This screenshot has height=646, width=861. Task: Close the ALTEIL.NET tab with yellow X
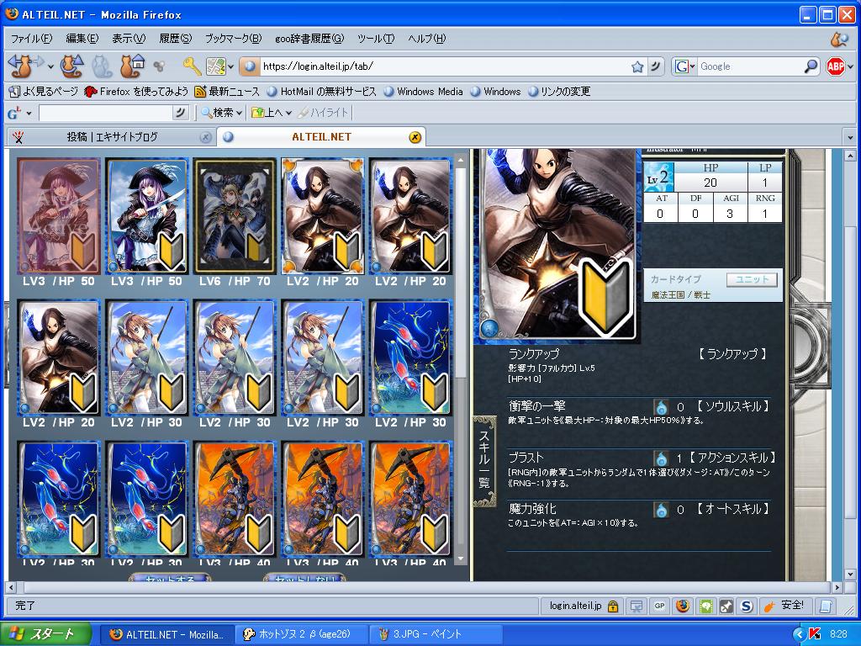415,137
